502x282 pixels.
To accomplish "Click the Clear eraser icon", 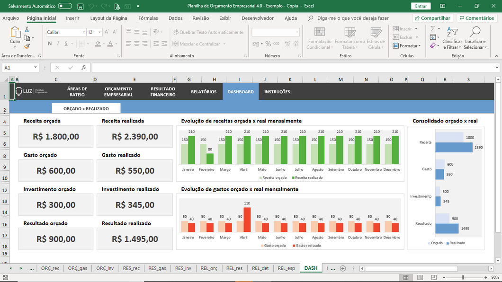I will click(x=433, y=46).
